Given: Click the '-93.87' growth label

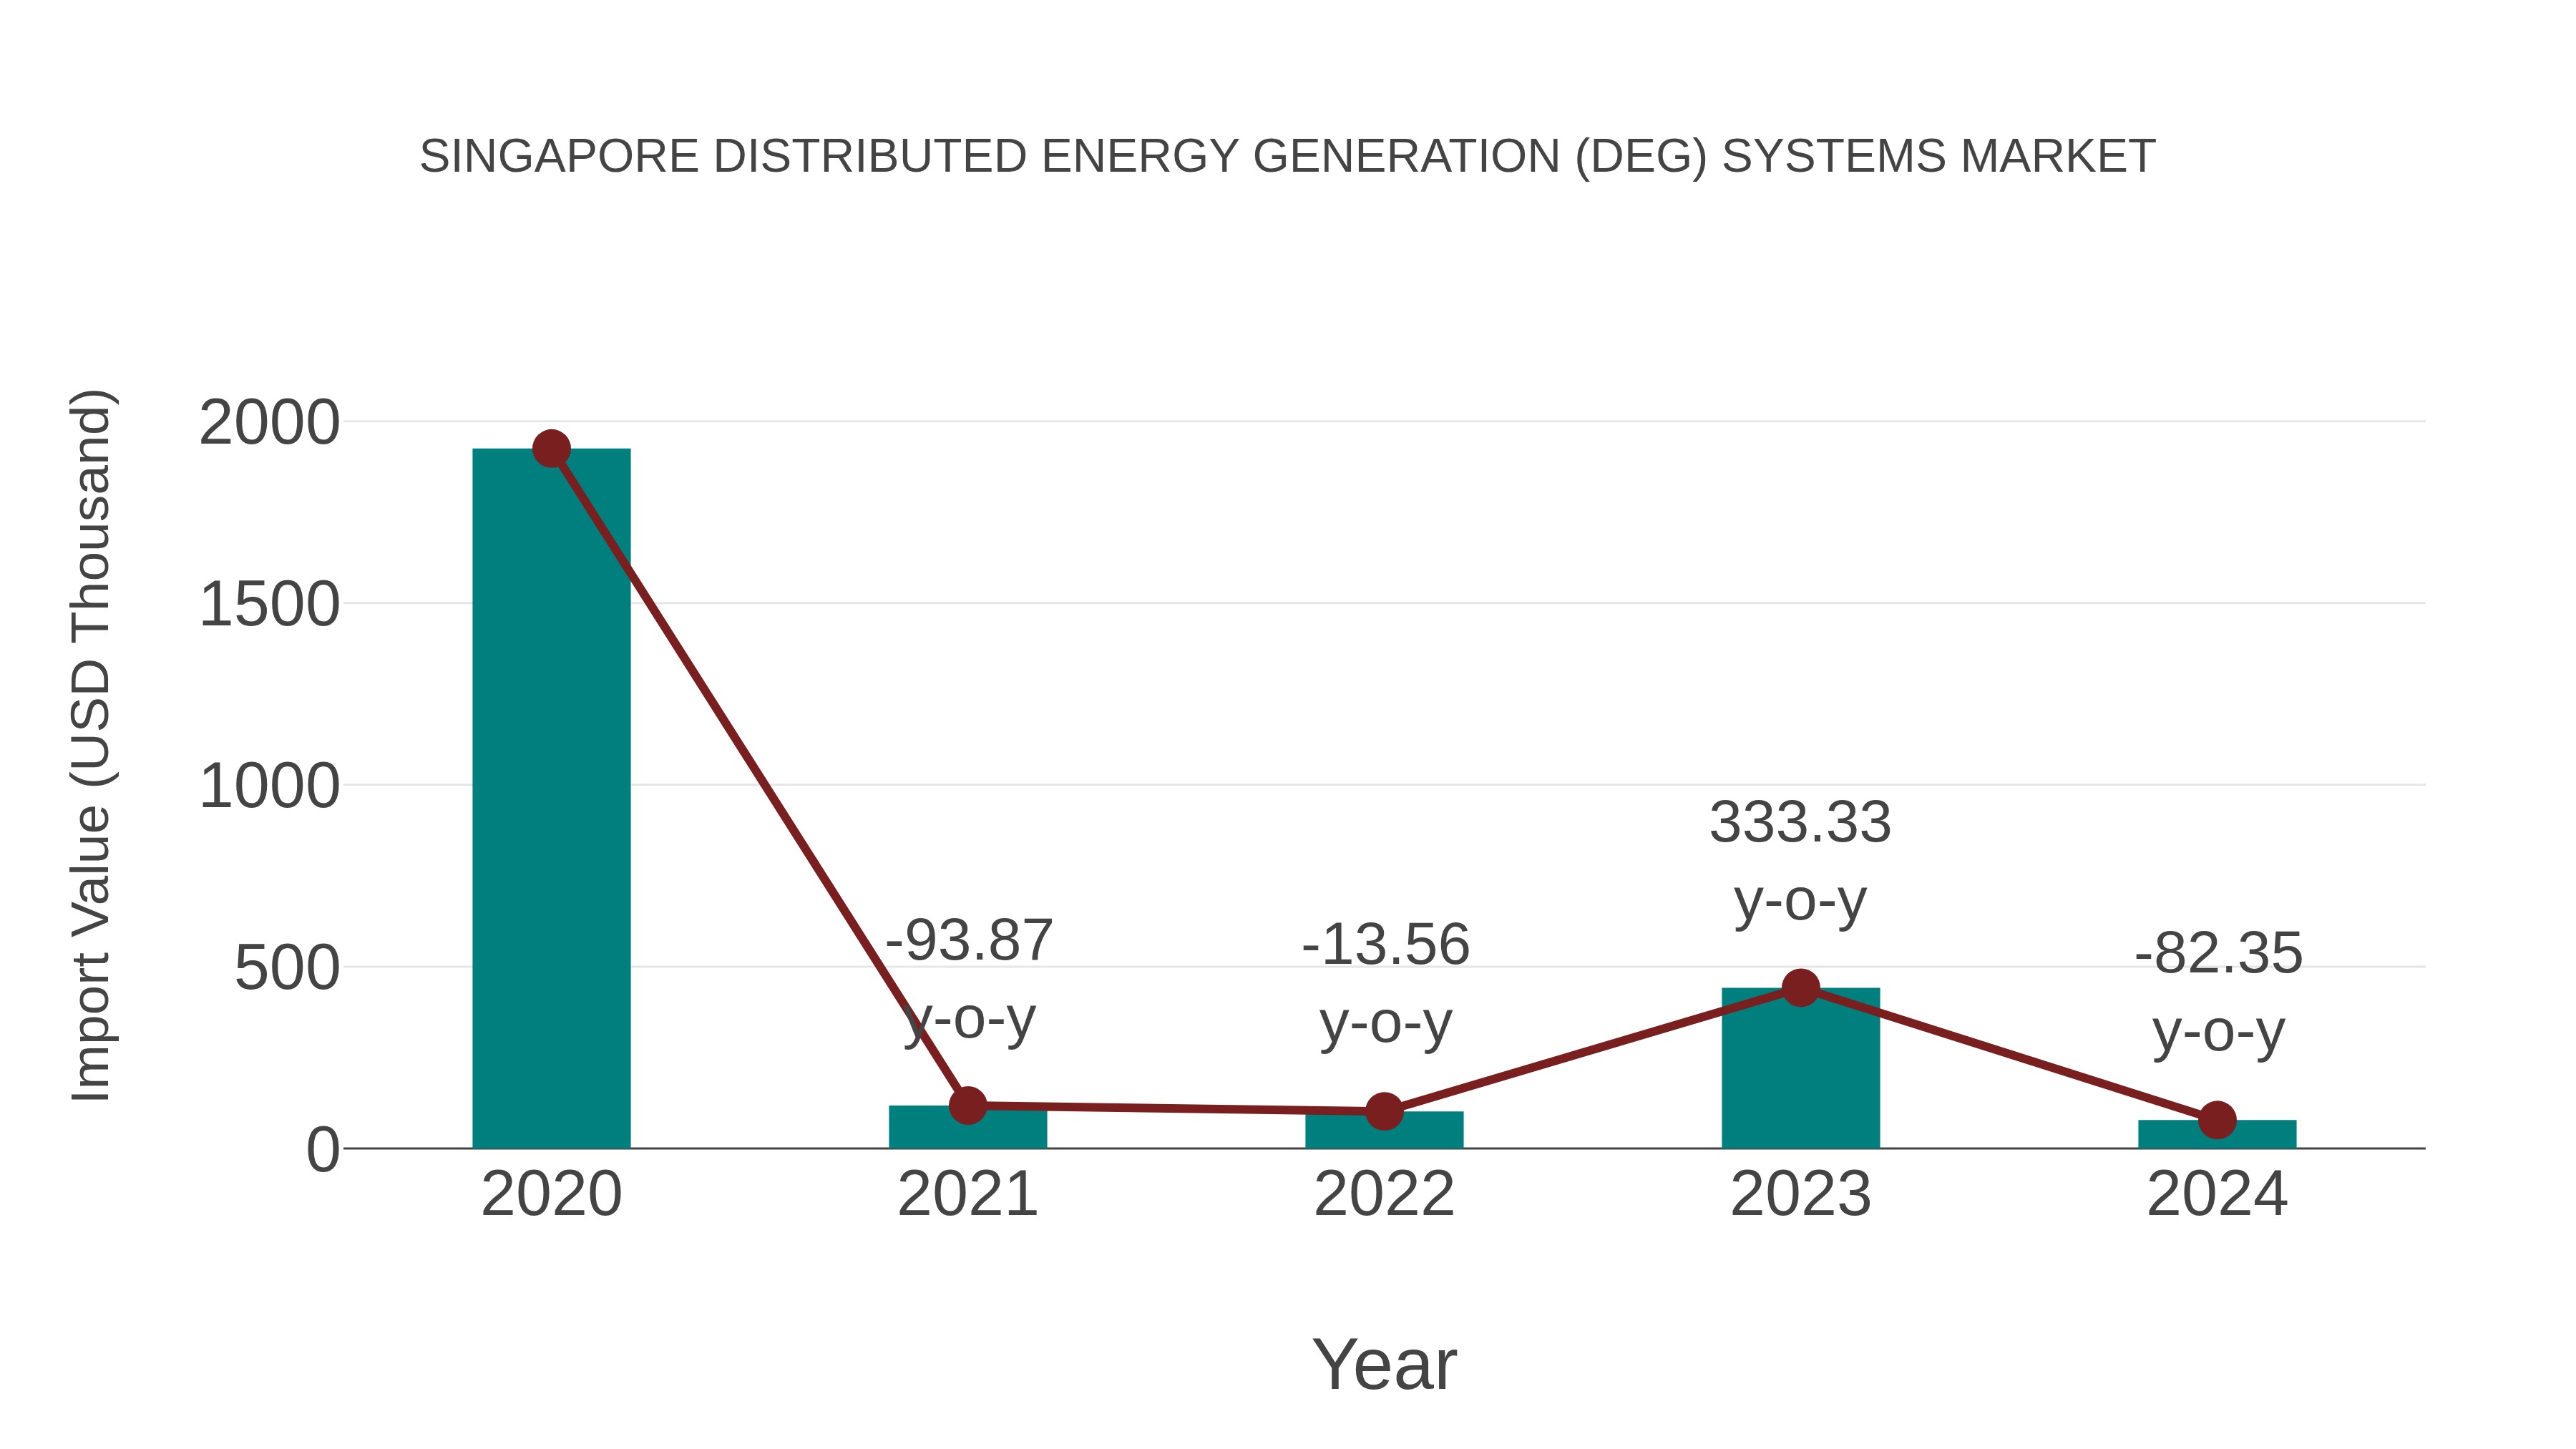Looking at the screenshot, I should pos(969,940).
